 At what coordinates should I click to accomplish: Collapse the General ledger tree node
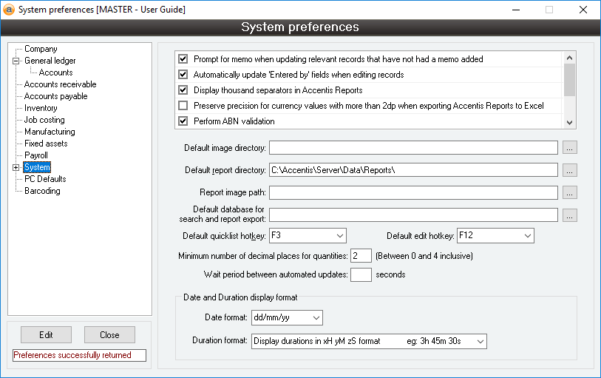[16, 61]
